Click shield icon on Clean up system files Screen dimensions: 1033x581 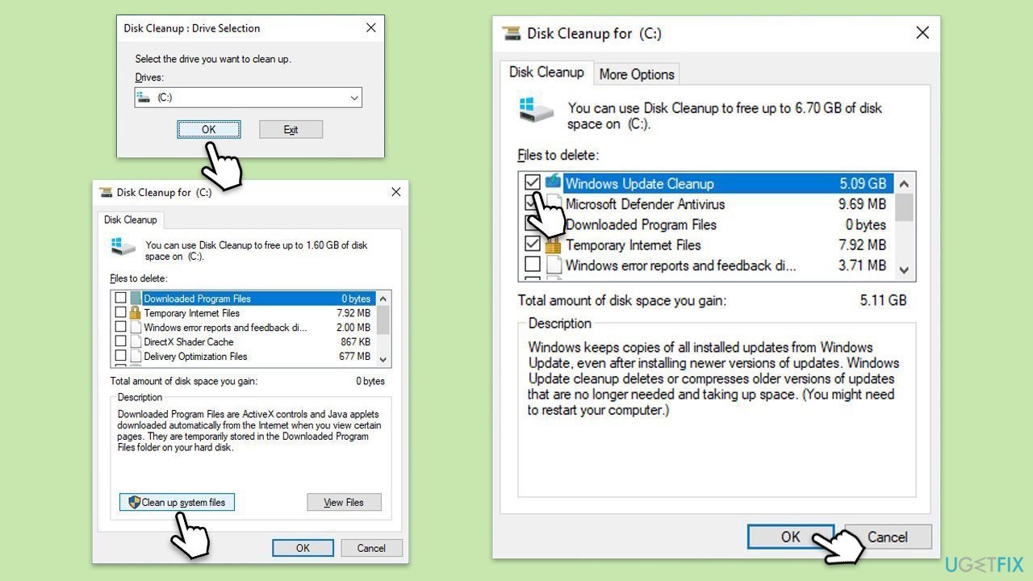(x=135, y=502)
